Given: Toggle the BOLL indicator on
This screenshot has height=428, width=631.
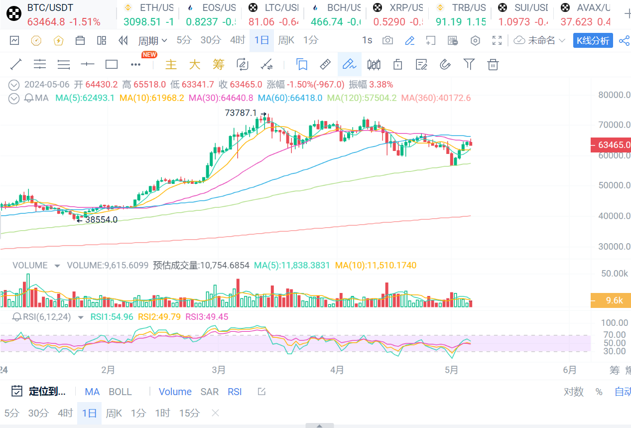Looking at the screenshot, I should (120, 392).
